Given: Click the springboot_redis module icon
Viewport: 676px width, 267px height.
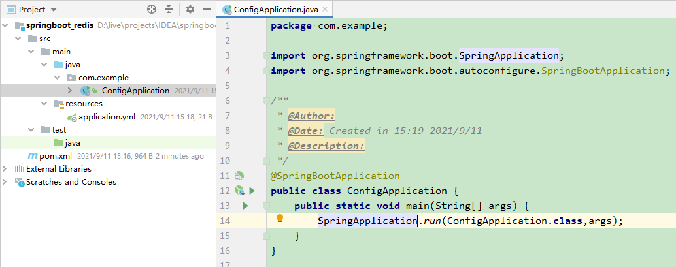Looking at the screenshot, I should click(x=20, y=25).
